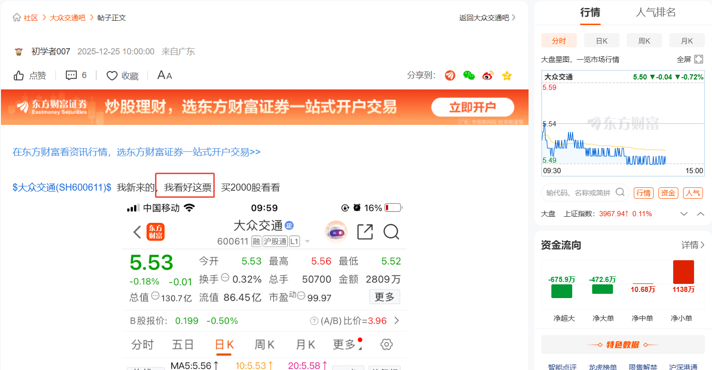
Task: Open 更多 dropdown in chart tabs
Action: tap(347, 344)
